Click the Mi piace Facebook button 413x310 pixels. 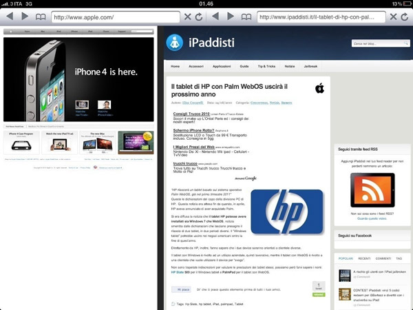click(181, 289)
